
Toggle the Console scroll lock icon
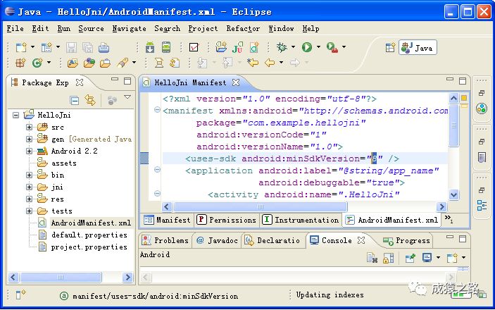click(388, 258)
